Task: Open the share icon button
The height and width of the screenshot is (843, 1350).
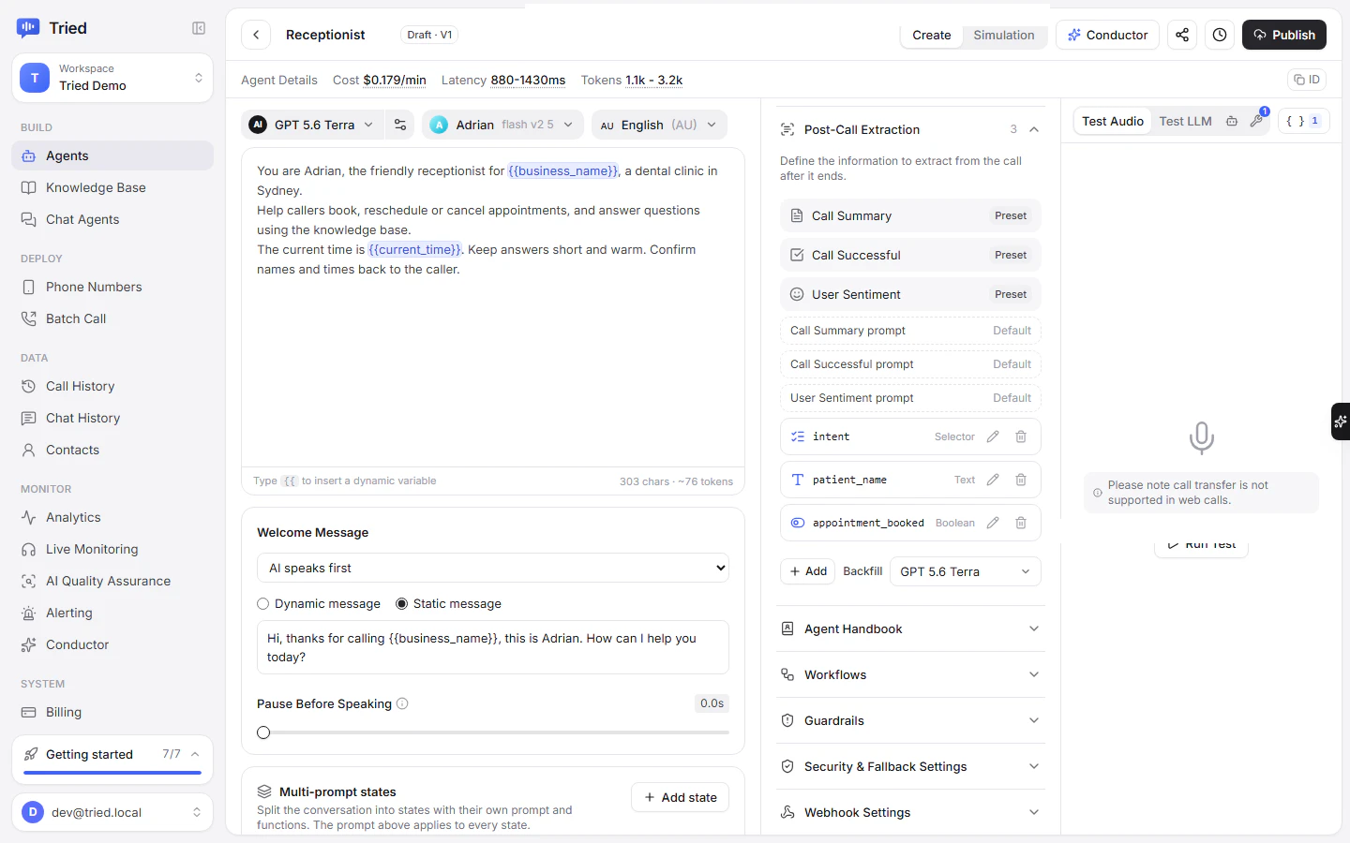Action: 1182,35
